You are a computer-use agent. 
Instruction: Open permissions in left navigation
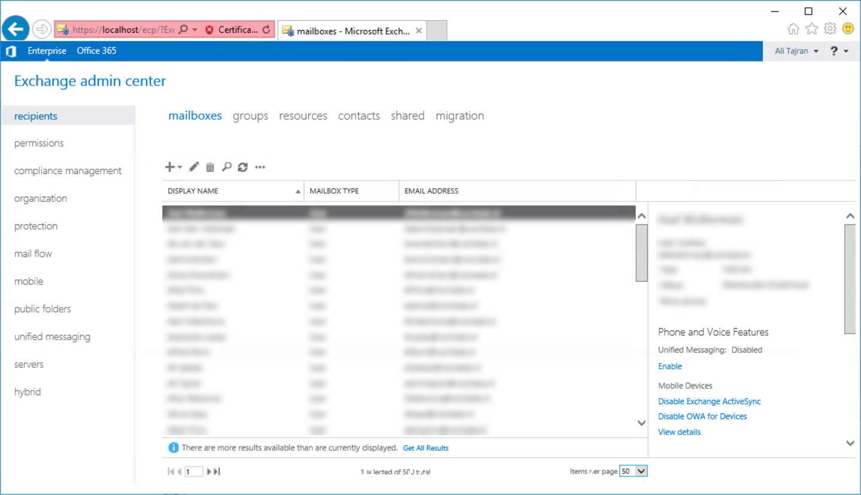[39, 143]
